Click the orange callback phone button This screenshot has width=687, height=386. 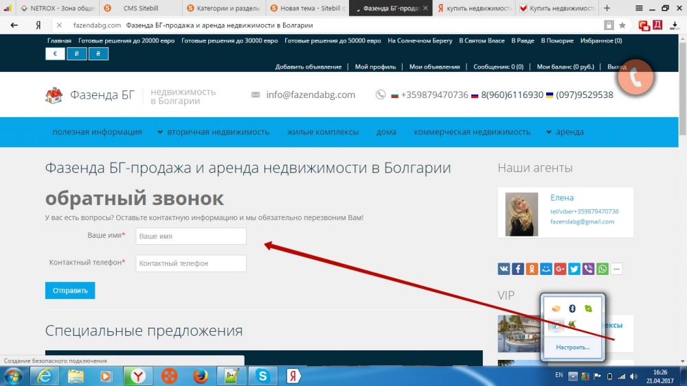pos(635,77)
